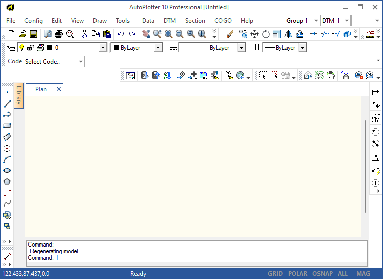Click the Print icon
This screenshot has width=383, height=279.
[x=59, y=34]
